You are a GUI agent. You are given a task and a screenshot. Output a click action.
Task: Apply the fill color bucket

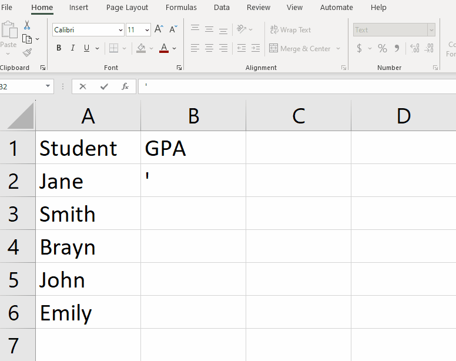pyautogui.click(x=141, y=48)
